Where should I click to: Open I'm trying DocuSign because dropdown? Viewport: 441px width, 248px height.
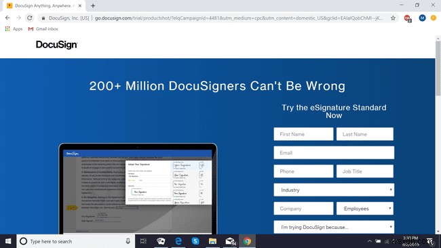coord(334,227)
